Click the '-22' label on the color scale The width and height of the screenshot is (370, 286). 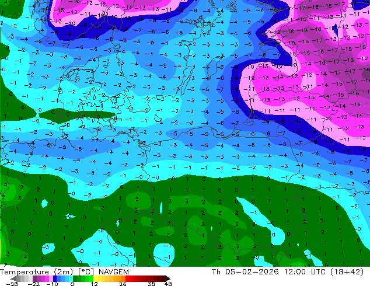coord(34,284)
